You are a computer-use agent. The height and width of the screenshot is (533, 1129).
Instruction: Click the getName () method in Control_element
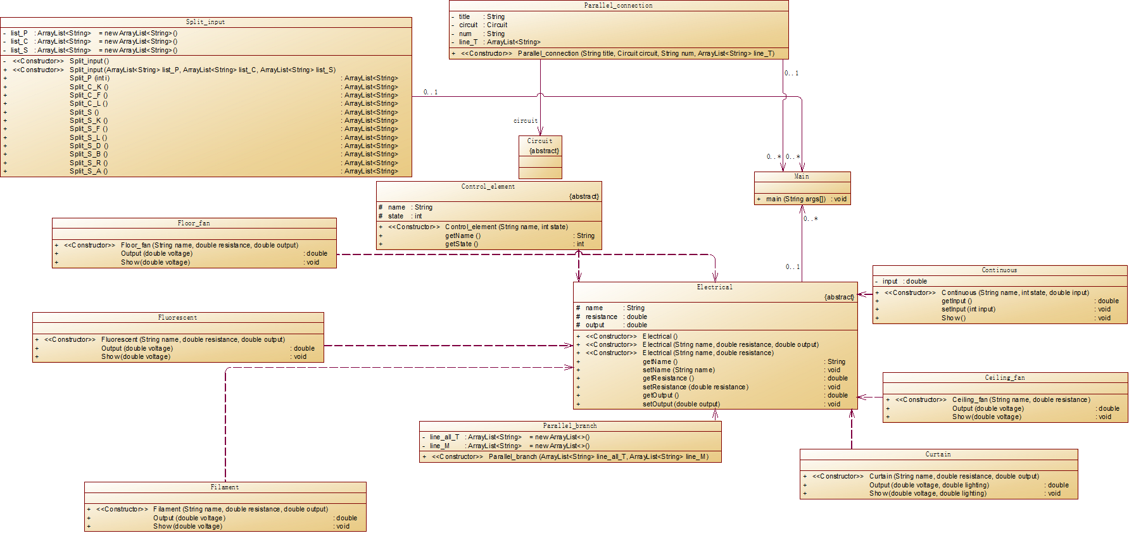click(488, 235)
